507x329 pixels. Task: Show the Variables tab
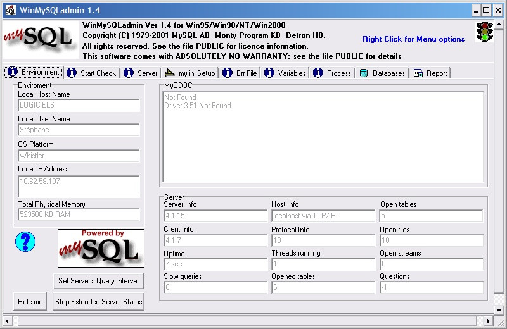(286, 73)
